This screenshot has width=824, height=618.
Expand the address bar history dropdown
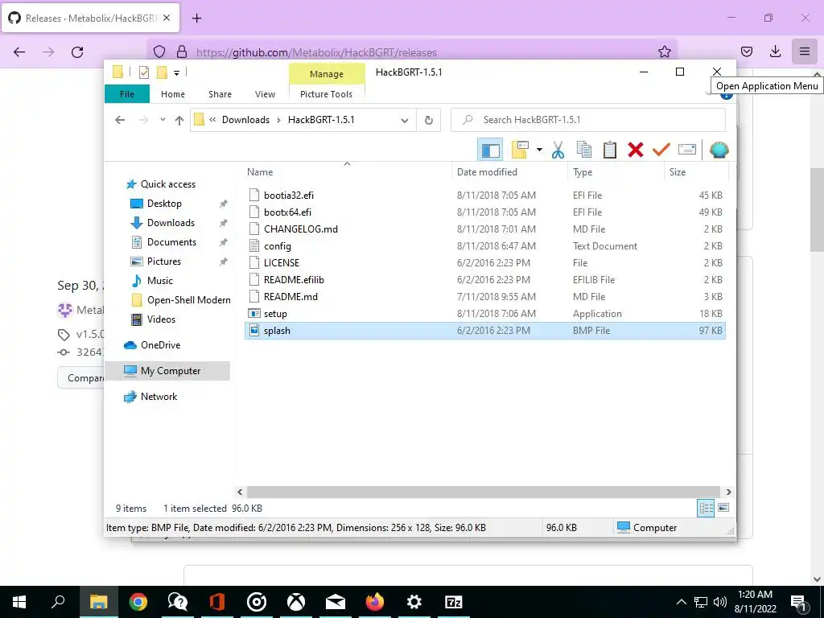(404, 121)
